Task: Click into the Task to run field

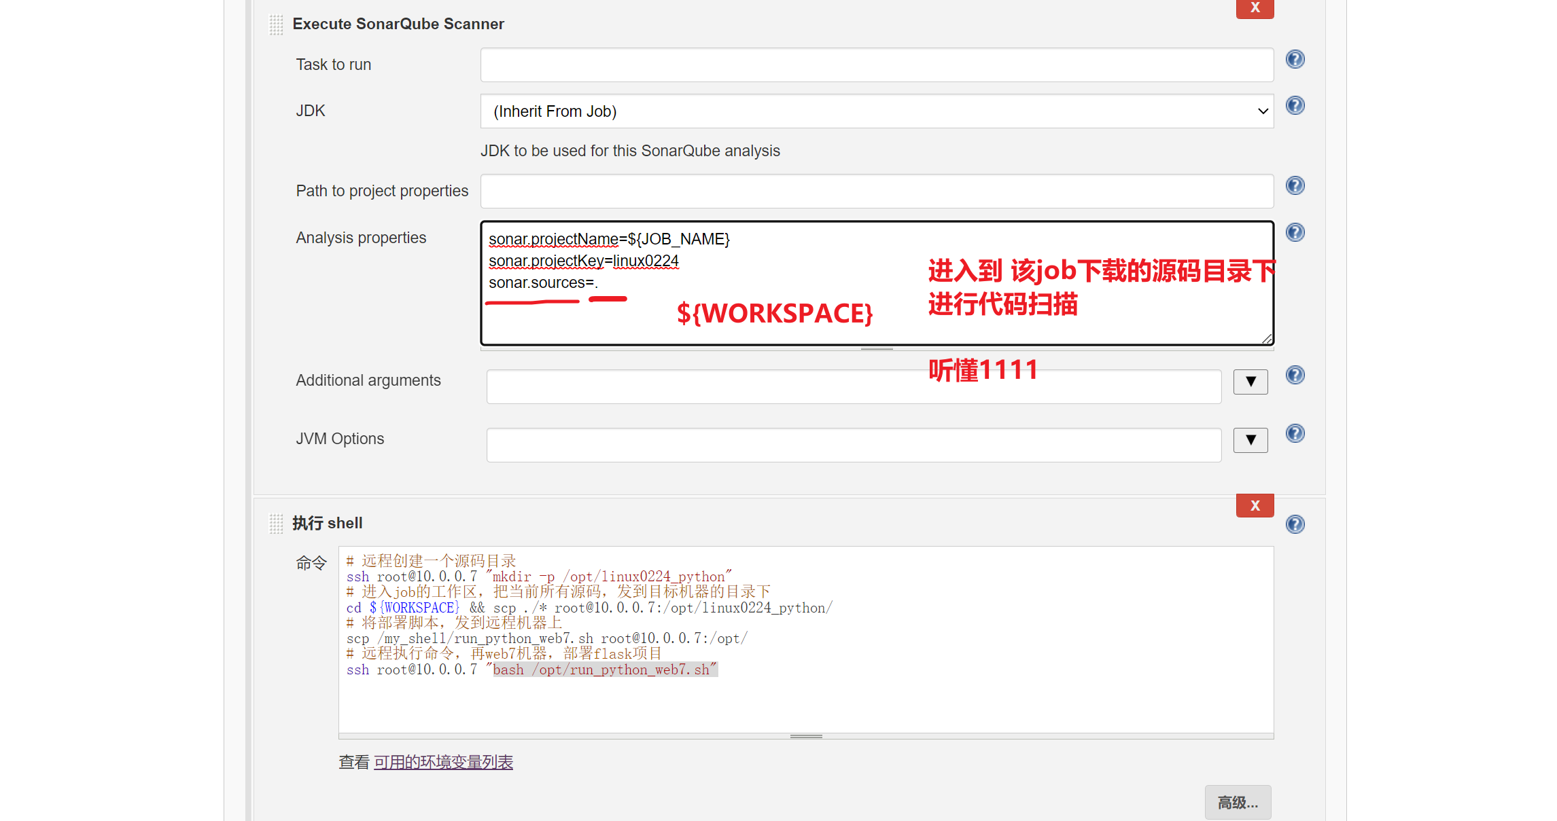Action: 877,65
